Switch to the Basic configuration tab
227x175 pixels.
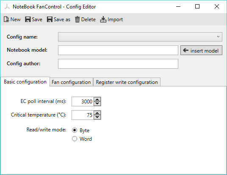coord(25,82)
